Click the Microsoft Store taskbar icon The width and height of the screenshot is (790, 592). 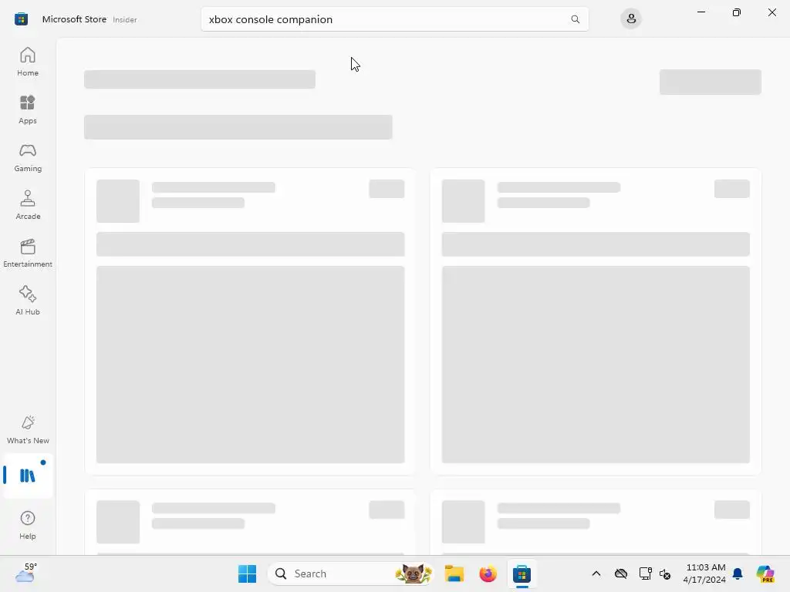point(522,573)
